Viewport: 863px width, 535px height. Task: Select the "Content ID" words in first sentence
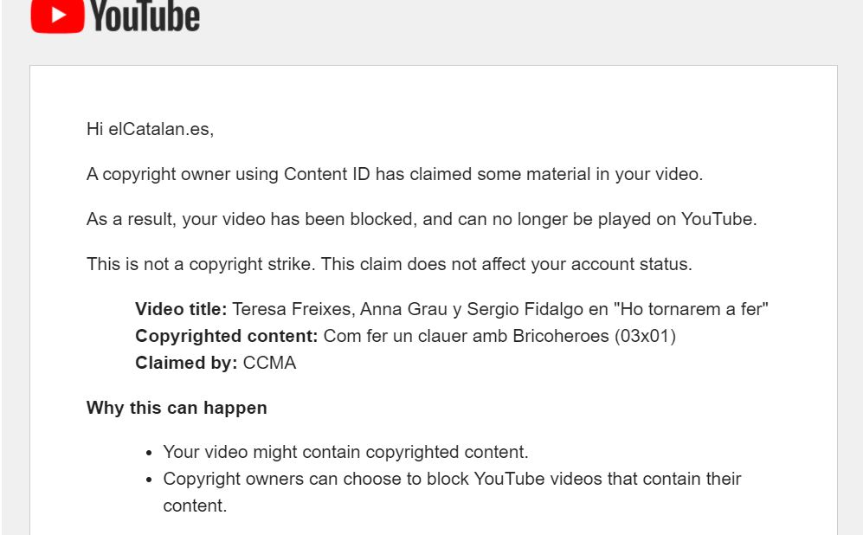click(328, 174)
